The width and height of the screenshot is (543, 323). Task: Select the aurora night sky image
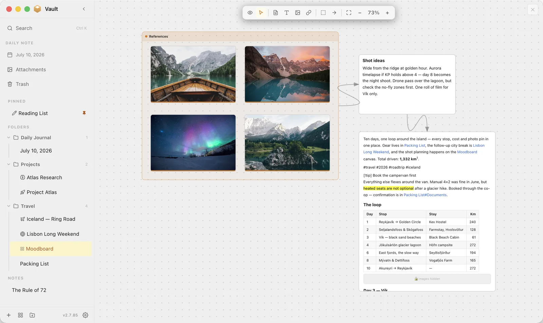pyautogui.click(x=193, y=143)
